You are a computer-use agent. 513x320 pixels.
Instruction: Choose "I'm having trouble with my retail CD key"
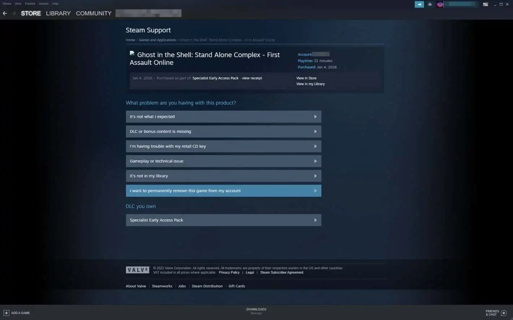point(223,146)
